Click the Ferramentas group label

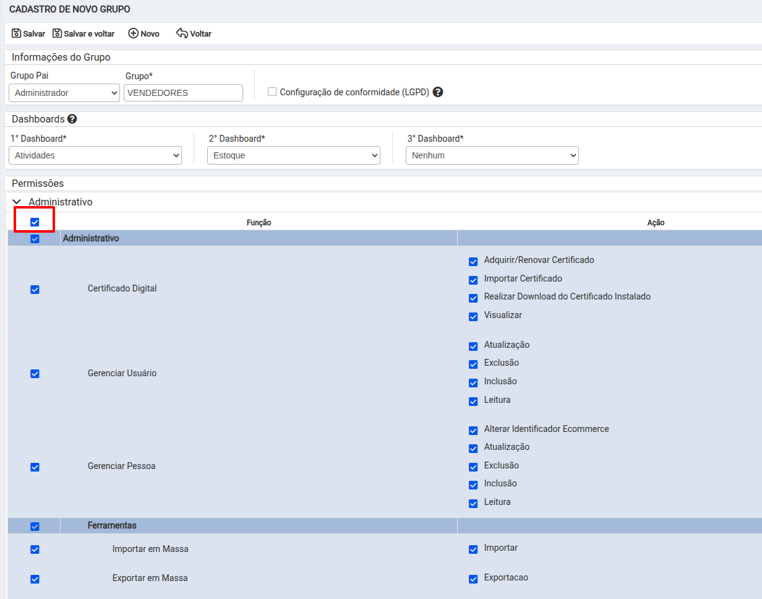point(112,525)
